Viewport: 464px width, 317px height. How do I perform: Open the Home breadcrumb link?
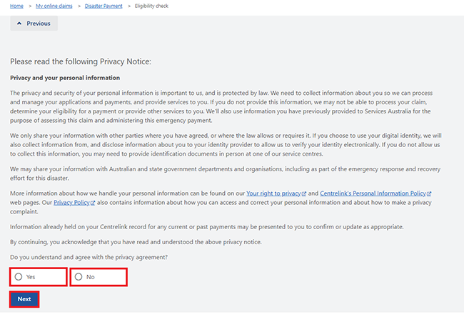coord(16,6)
